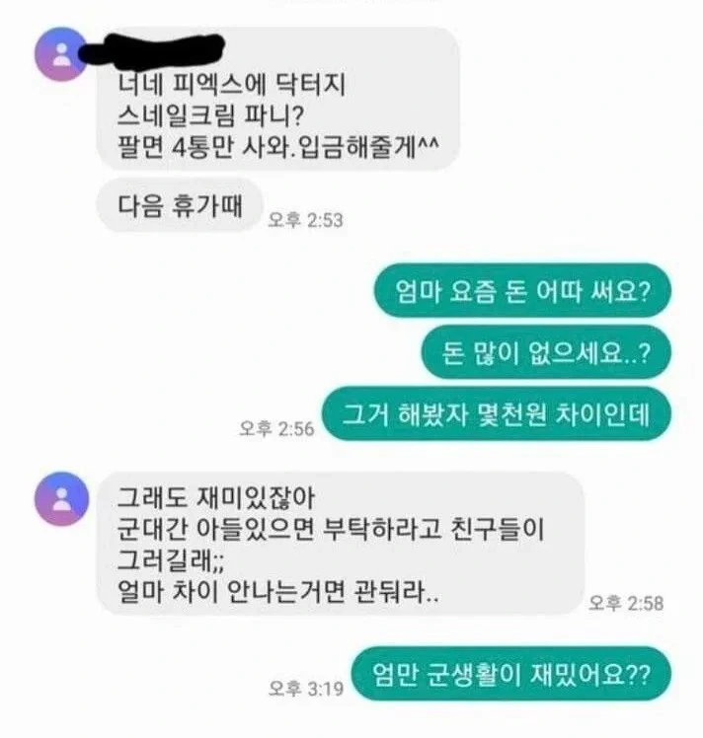Tap the '너네 피엑스에 닥터지' message bubble

click(x=277, y=99)
